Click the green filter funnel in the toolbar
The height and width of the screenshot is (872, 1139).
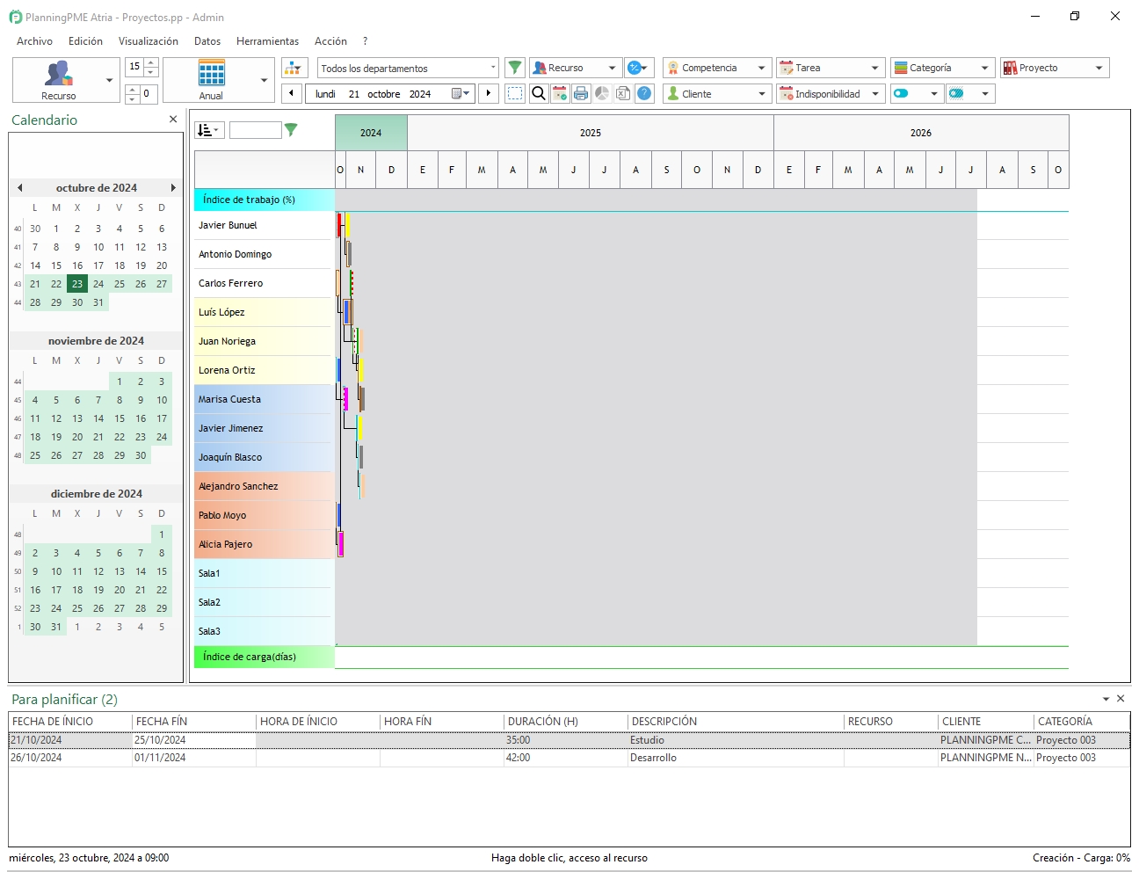click(515, 68)
